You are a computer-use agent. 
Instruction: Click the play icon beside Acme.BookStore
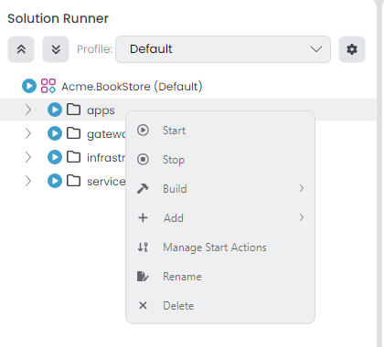point(29,86)
